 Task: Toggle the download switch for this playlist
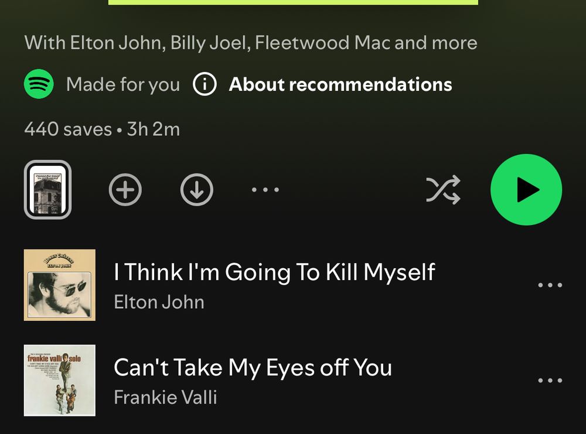[197, 189]
